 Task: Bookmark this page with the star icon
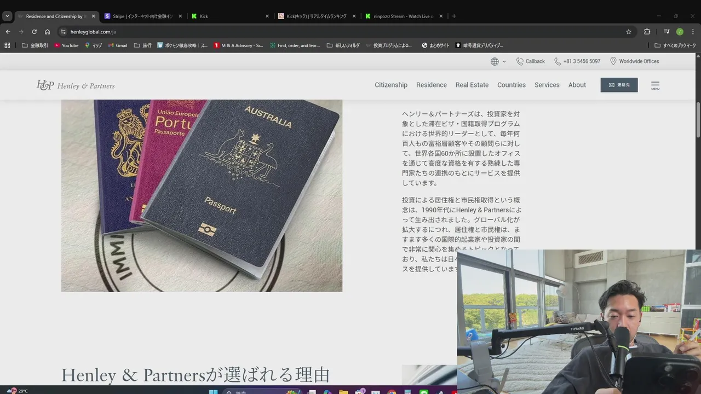629,32
